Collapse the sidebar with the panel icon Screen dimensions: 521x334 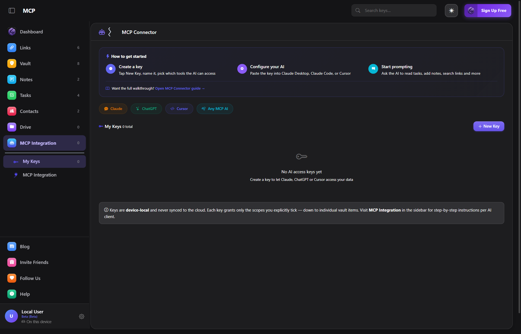click(x=12, y=11)
